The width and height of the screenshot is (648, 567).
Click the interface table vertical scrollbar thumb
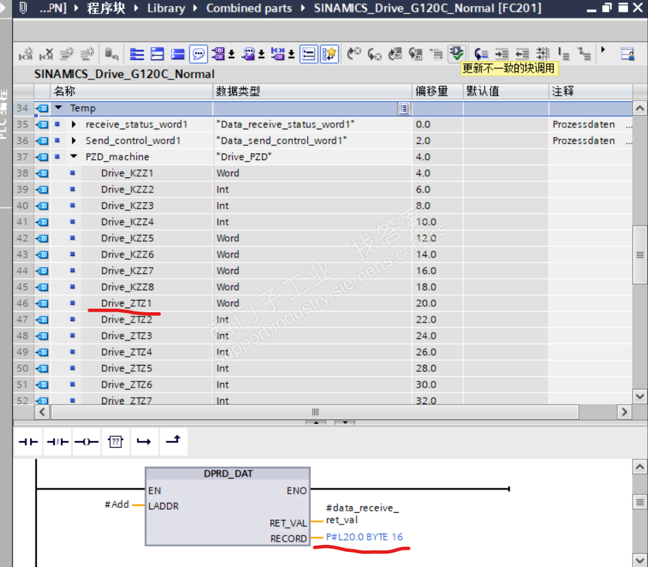640,255
